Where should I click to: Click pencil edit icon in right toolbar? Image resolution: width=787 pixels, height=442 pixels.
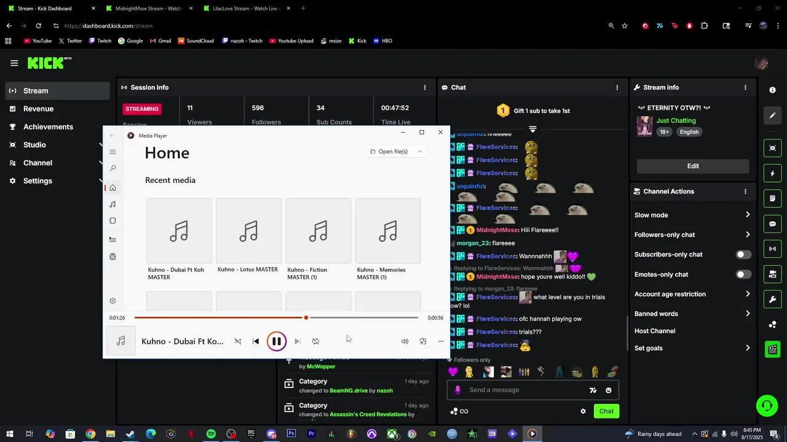(x=773, y=115)
